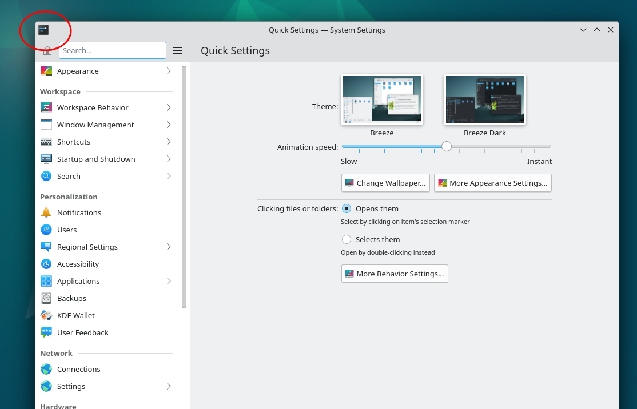Click the Shortcuts keyboard icon
Image resolution: width=637 pixels, height=409 pixels.
[x=46, y=142]
